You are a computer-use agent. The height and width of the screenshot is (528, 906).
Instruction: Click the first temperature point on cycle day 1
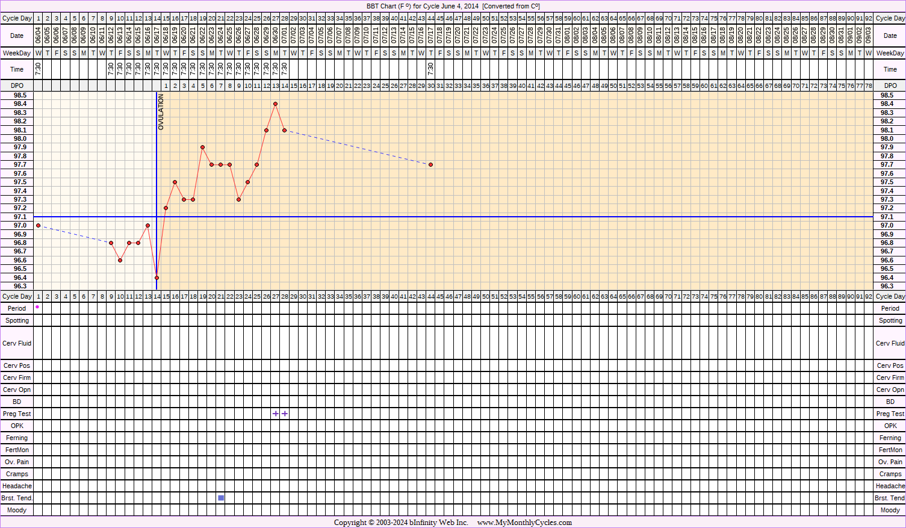tap(39, 226)
